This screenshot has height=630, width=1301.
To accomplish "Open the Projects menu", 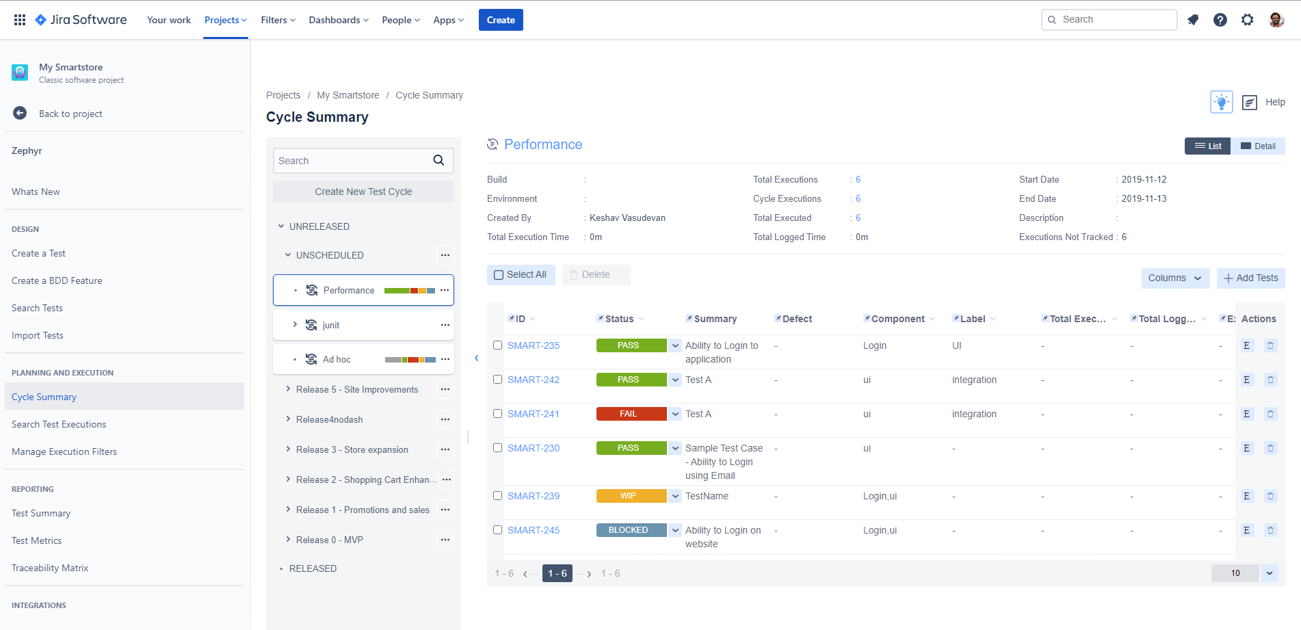I will click(226, 20).
